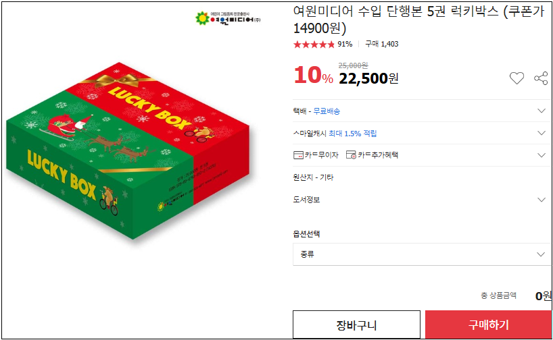The image size is (553, 340).
Task: Open the 종류 option dropdown
Action: [422, 254]
